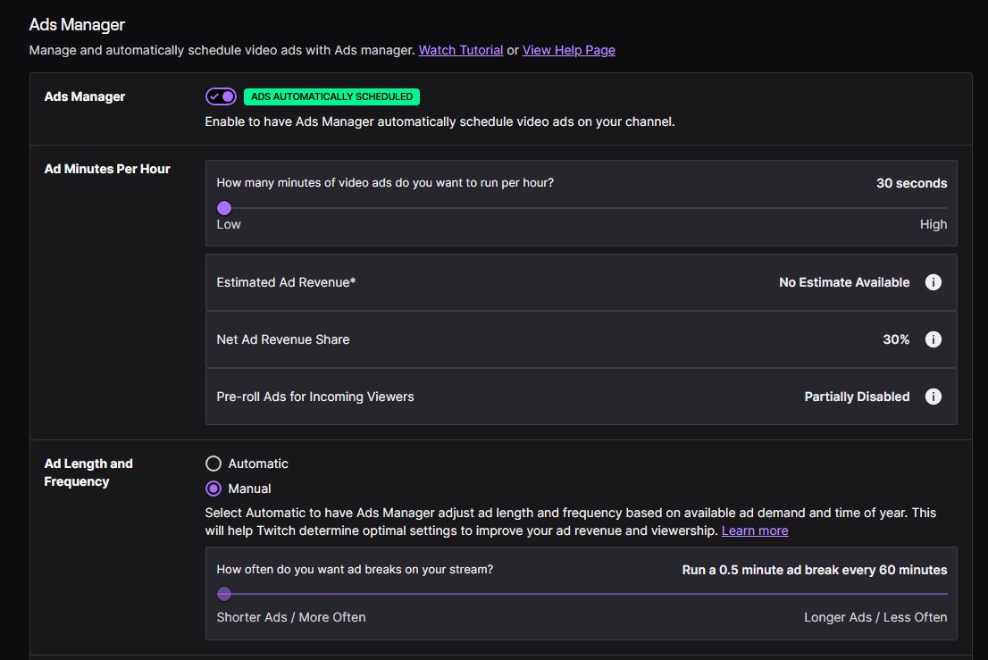The image size is (988, 660).
Task: Click the 'Estimated Ad Revenue*' label
Action: tap(286, 283)
